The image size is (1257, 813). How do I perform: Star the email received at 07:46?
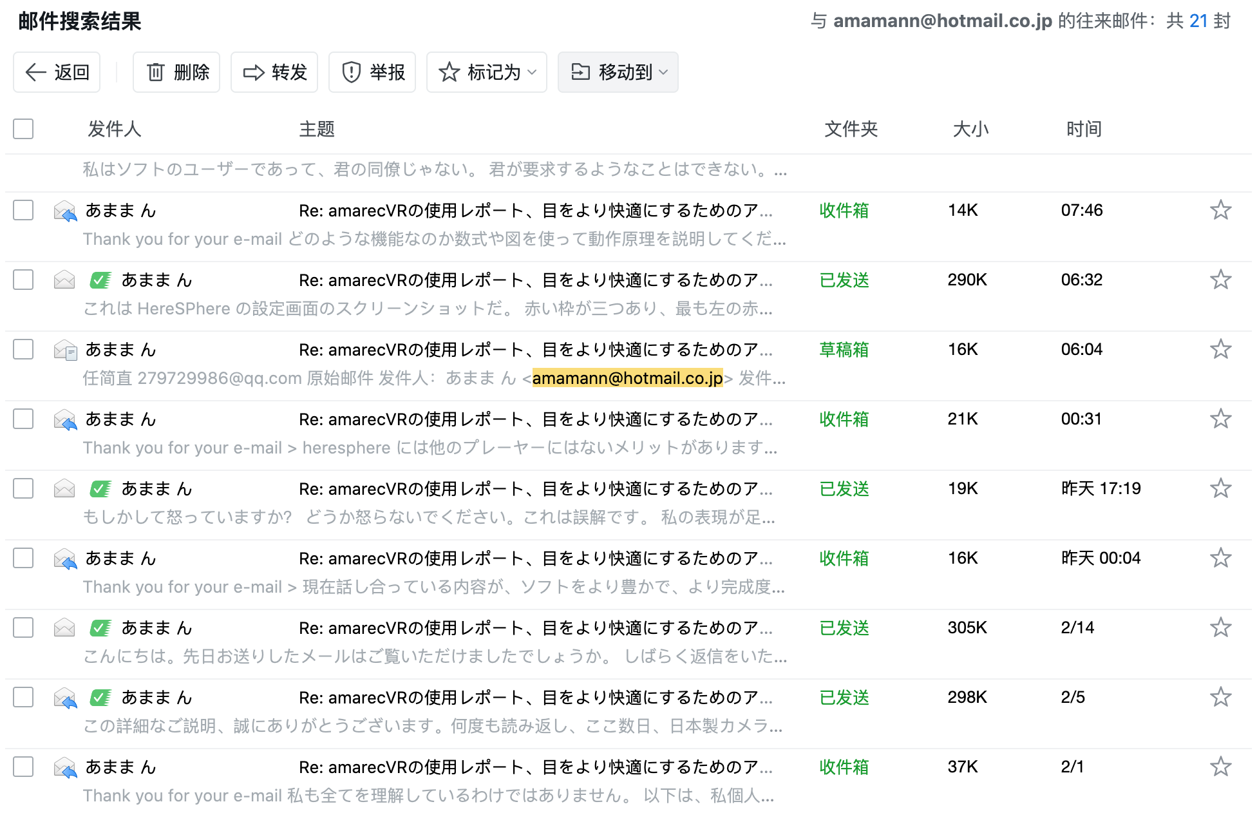coord(1220,210)
